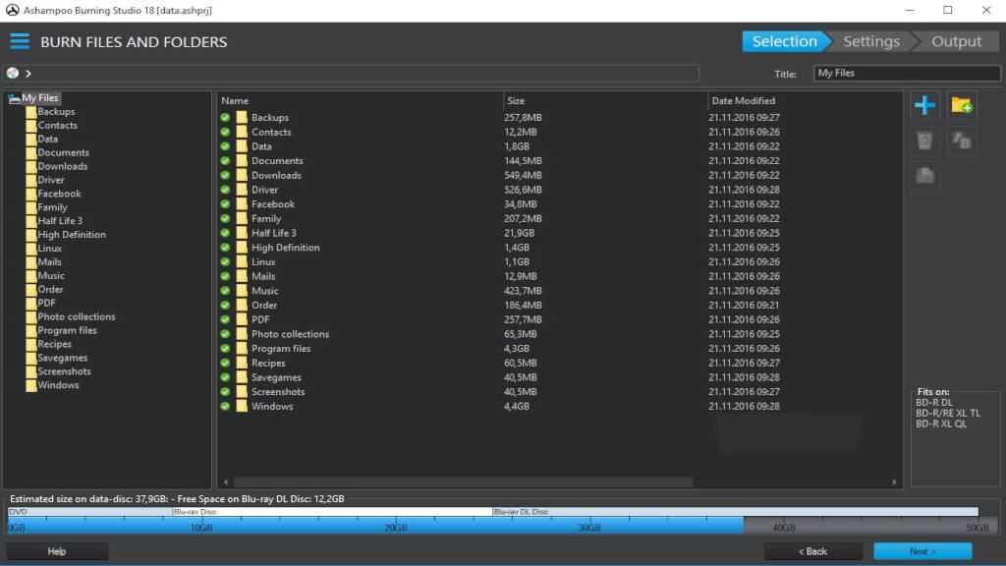This screenshot has height=566, width=1006.
Task: Click the Ashampoo Burning Studio title bar icon
Action: click(x=12, y=10)
